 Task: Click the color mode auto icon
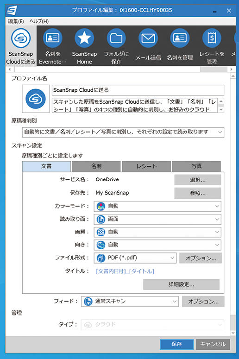[101, 206]
